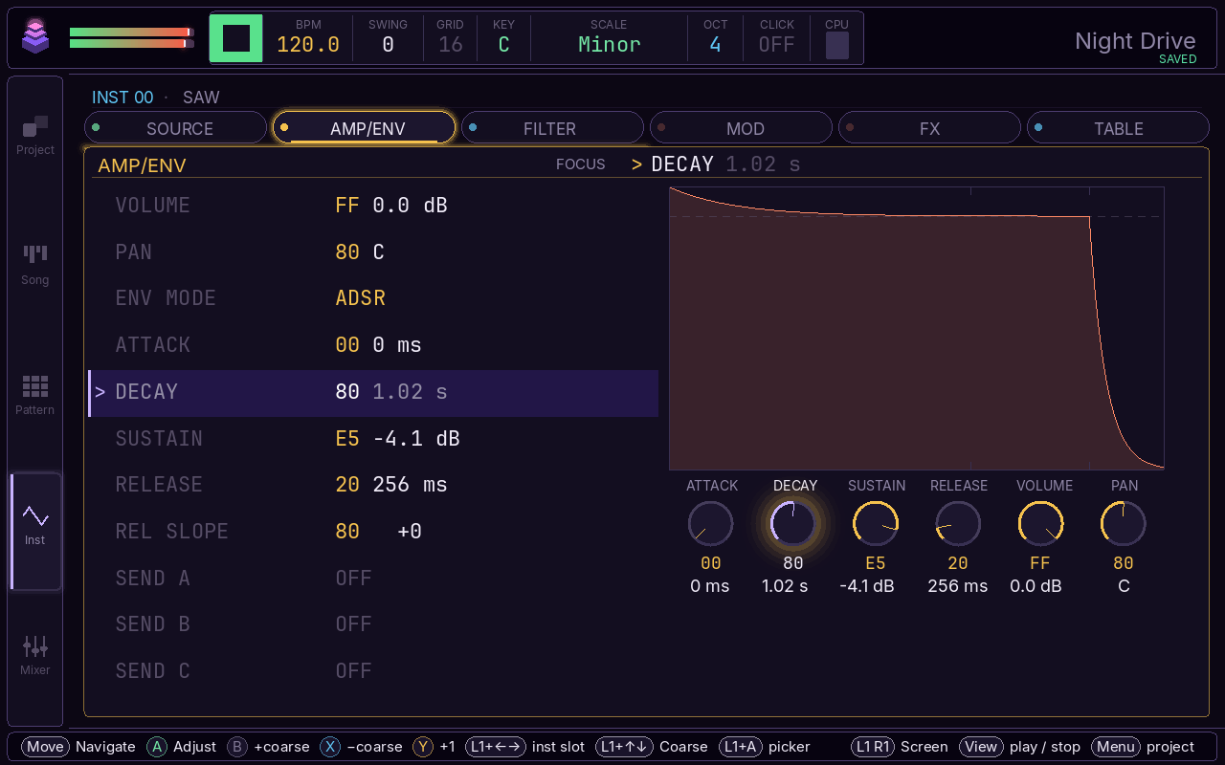
Task: Click the L1+up/down Coarse hint
Action: 652,747
